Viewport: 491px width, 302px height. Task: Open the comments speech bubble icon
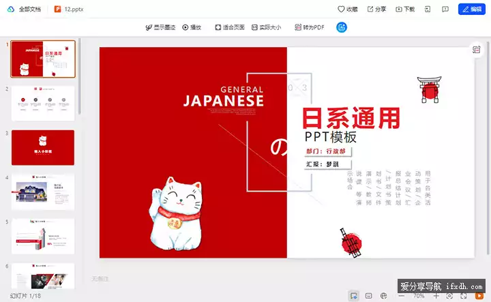pyautogui.click(x=445, y=9)
